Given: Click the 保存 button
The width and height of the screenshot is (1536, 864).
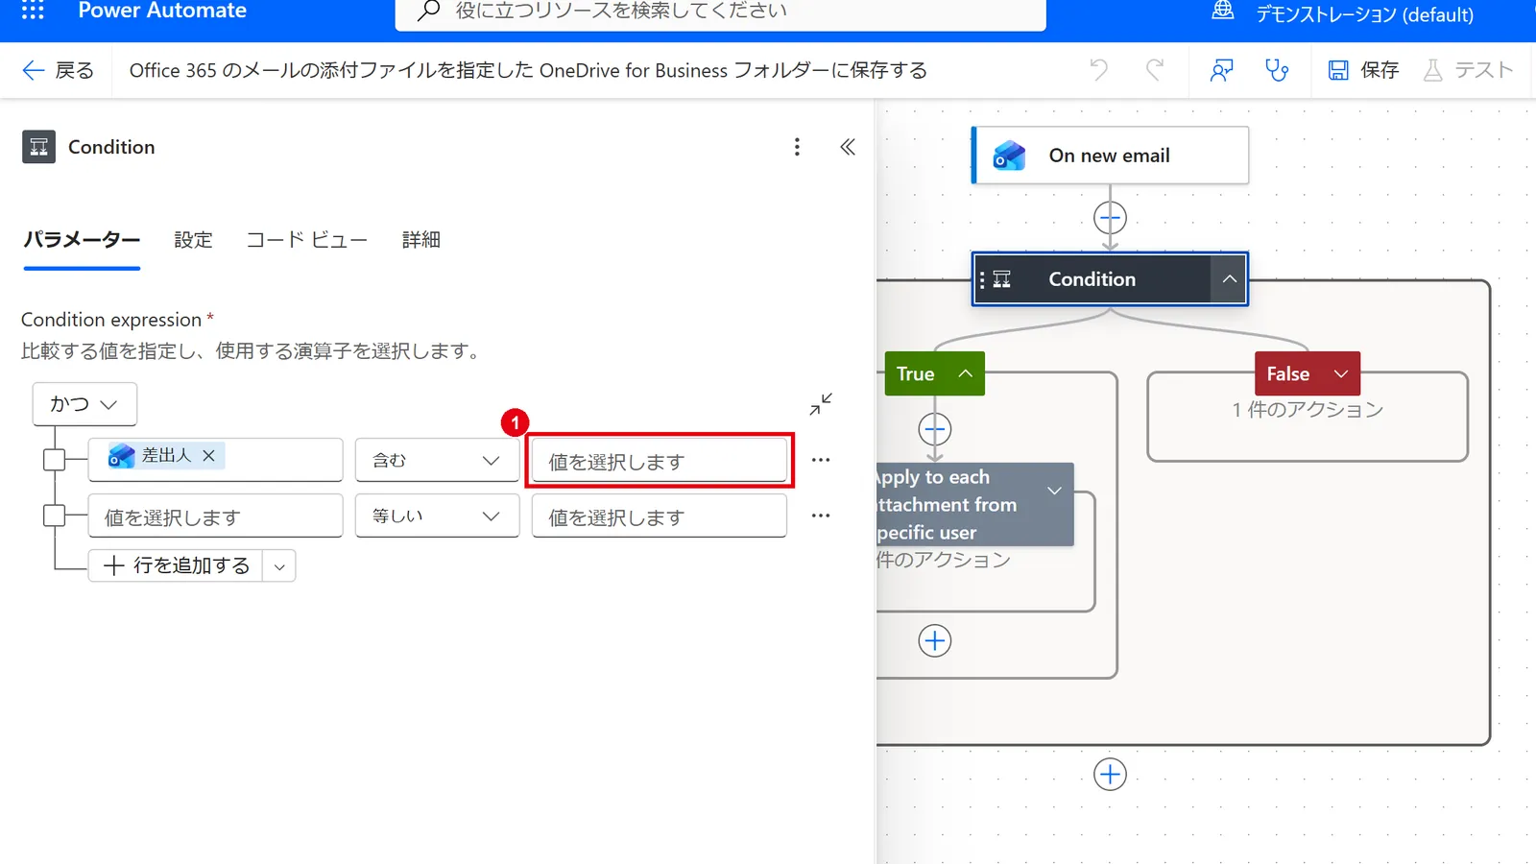Looking at the screenshot, I should point(1363,70).
